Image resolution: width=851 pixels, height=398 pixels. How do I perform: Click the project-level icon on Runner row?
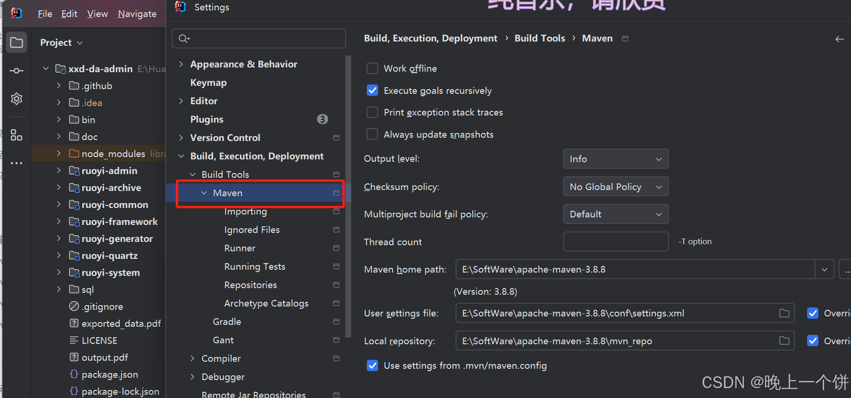click(336, 248)
